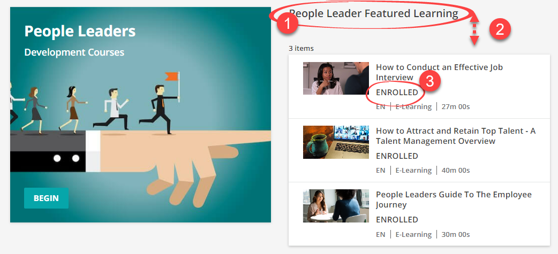Click the BEGIN button

point(46,198)
